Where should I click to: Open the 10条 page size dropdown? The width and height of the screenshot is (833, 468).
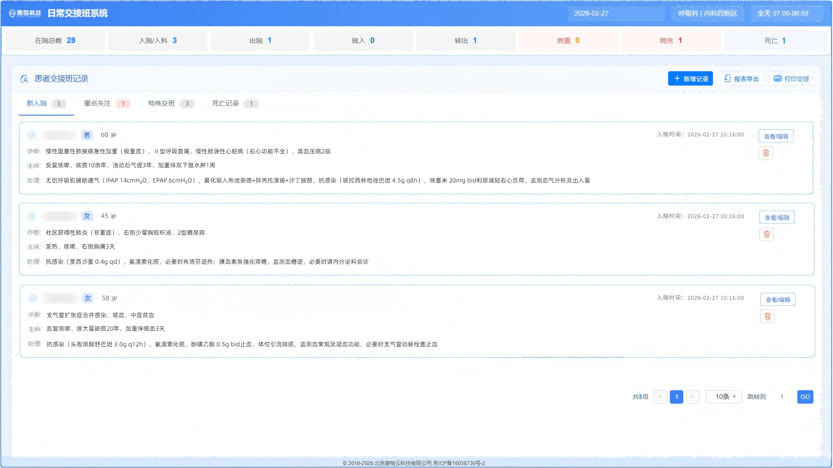coord(723,397)
